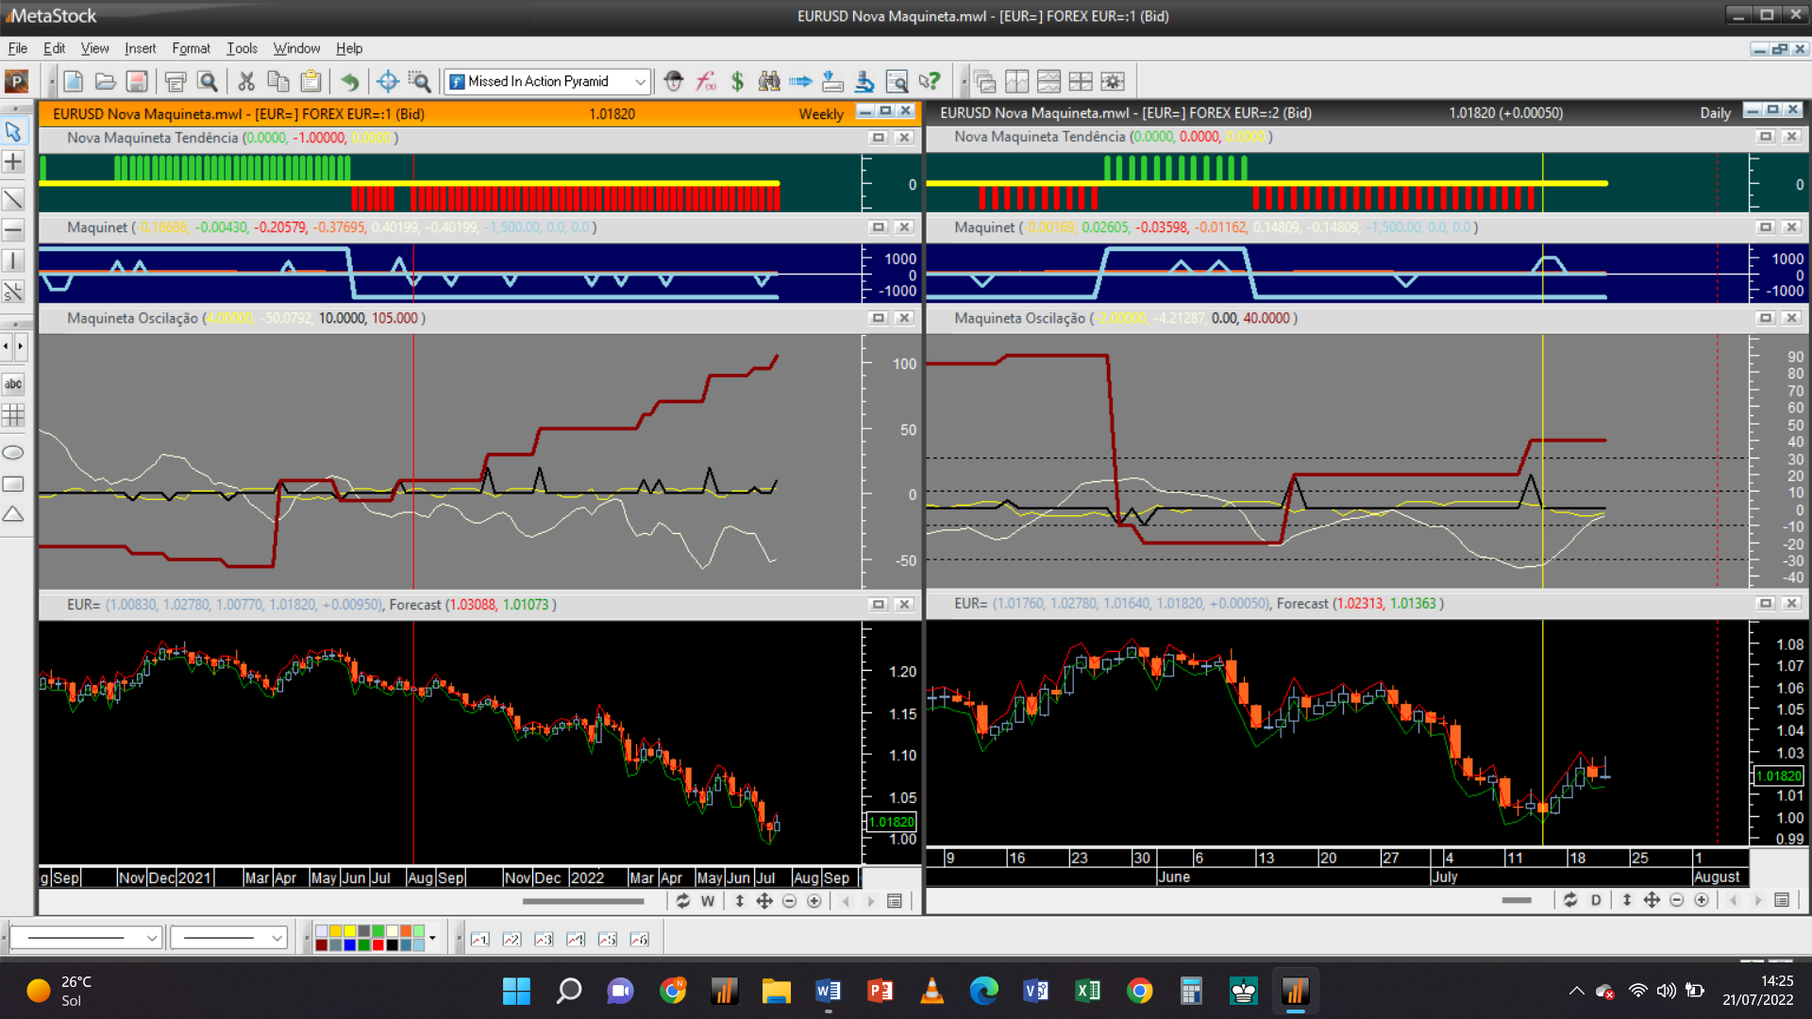1812x1019 pixels.
Task: Pick the bright red color swatch
Action: 377,944
